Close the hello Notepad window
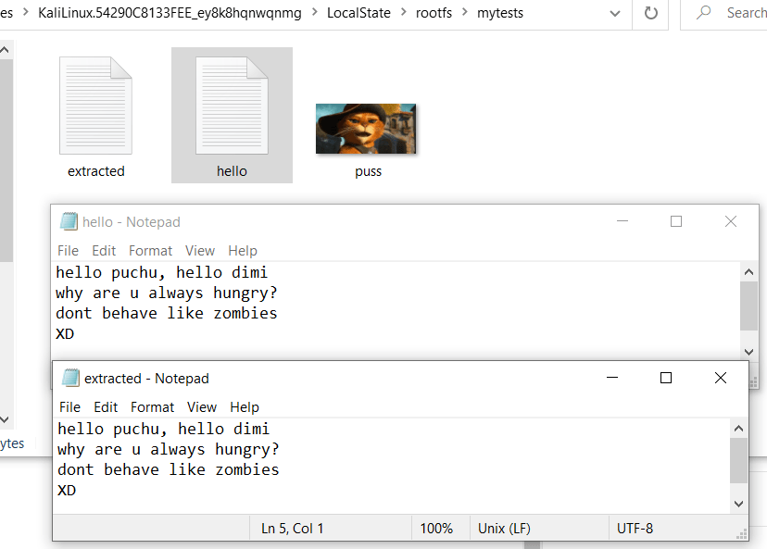Image resolution: width=767 pixels, height=549 pixels. coord(731,222)
